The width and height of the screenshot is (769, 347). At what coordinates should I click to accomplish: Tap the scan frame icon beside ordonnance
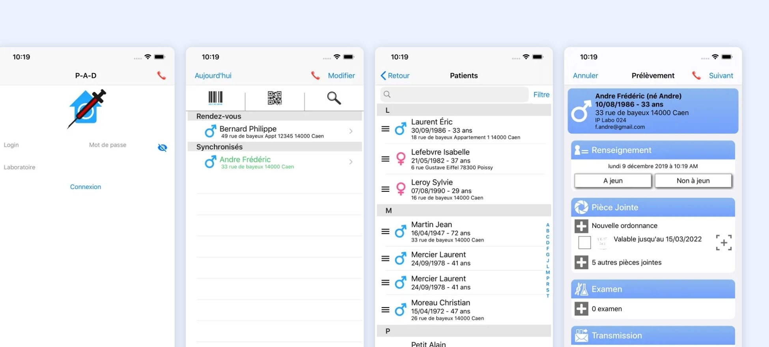click(724, 243)
